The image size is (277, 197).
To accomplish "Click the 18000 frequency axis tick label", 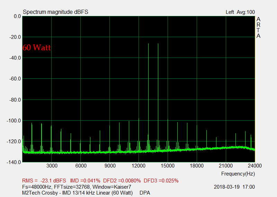I will pos(197,166).
